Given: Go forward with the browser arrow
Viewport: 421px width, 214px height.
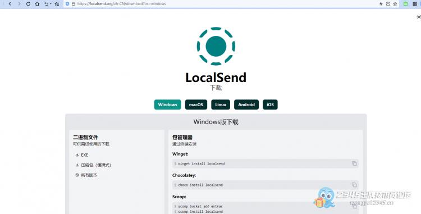Looking at the screenshot, I should (19, 4).
